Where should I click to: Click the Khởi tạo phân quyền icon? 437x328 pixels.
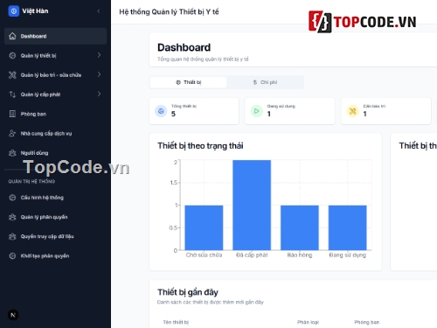(12, 256)
